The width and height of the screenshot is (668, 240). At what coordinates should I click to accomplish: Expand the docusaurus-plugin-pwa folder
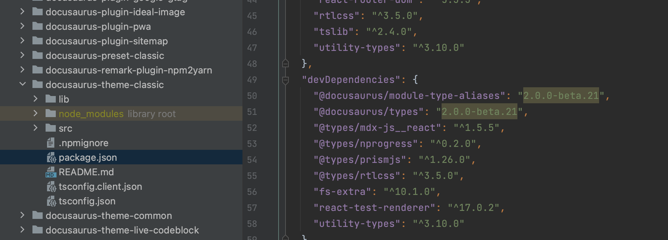(x=23, y=26)
